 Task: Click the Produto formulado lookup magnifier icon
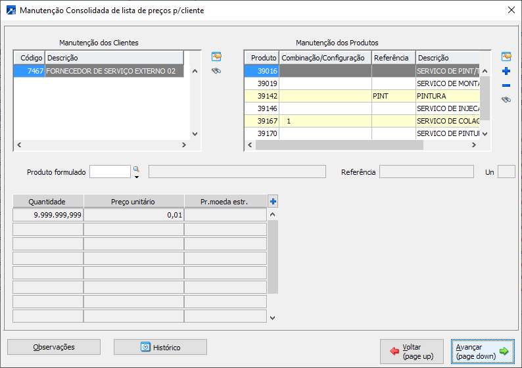tap(137, 169)
